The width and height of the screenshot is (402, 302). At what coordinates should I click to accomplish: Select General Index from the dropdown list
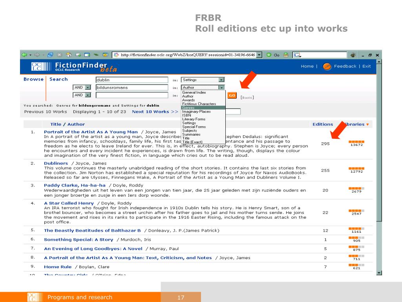194,92
